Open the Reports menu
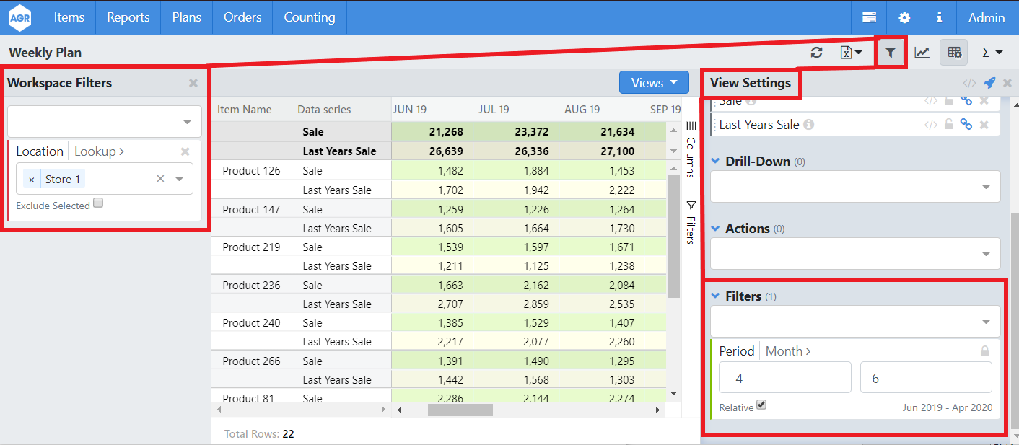 pyautogui.click(x=128, y=17)
